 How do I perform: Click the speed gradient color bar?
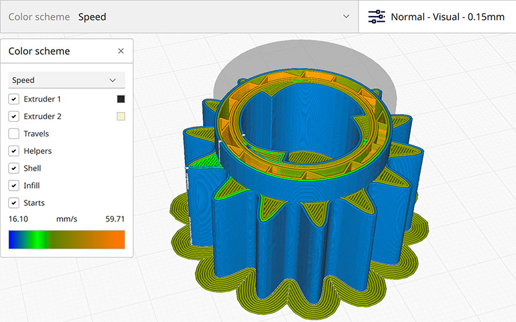[x=66, y=240]
